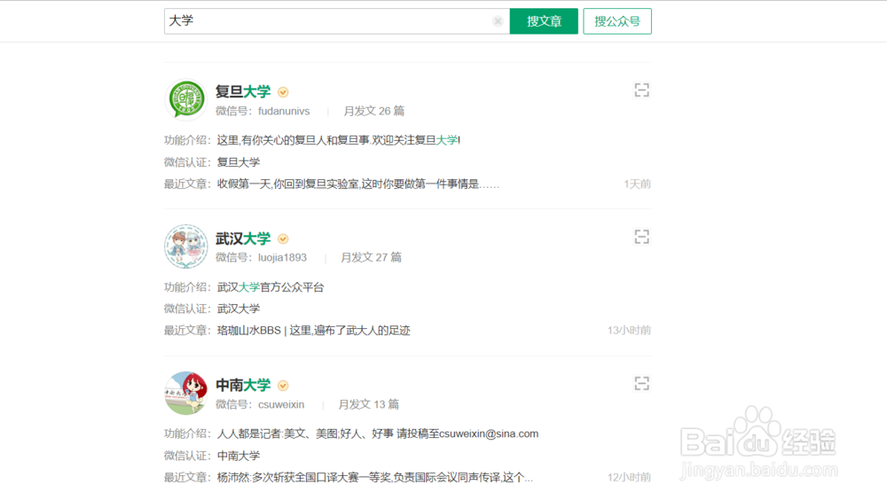Click verified badge next to 武汉大学
This screenshot has height=500, width=887.
pos(284,238)
